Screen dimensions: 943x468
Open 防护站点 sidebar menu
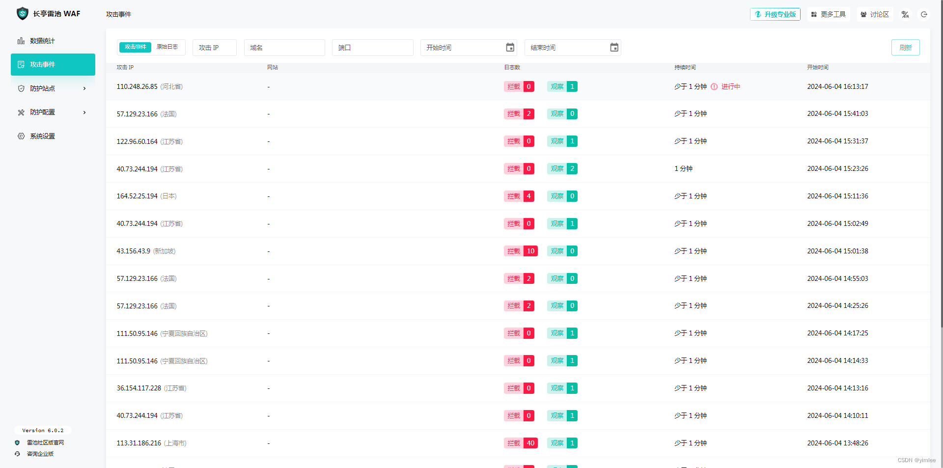pyautogui.click(x=53, y=88)
